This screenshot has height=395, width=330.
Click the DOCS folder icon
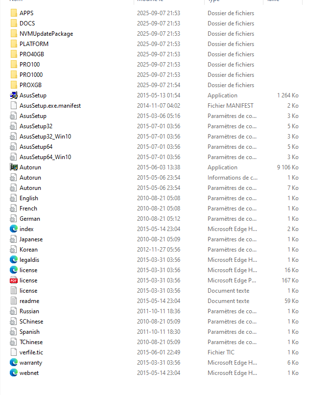click(x=14, y=23)
